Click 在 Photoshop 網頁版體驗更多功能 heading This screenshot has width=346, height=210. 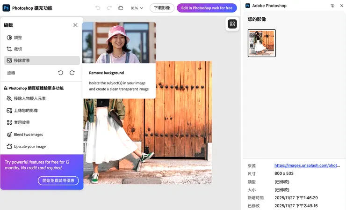tap(34, 88)
